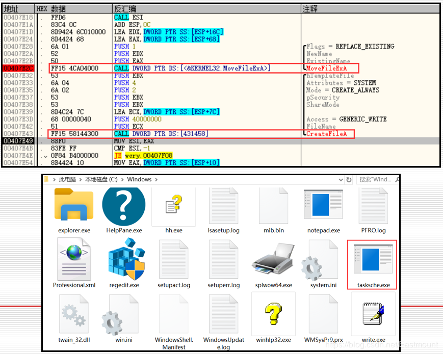This screenshot has height=354, width=443.
Task: Select the notepad.exe icon
Action: tap(323, 205)
